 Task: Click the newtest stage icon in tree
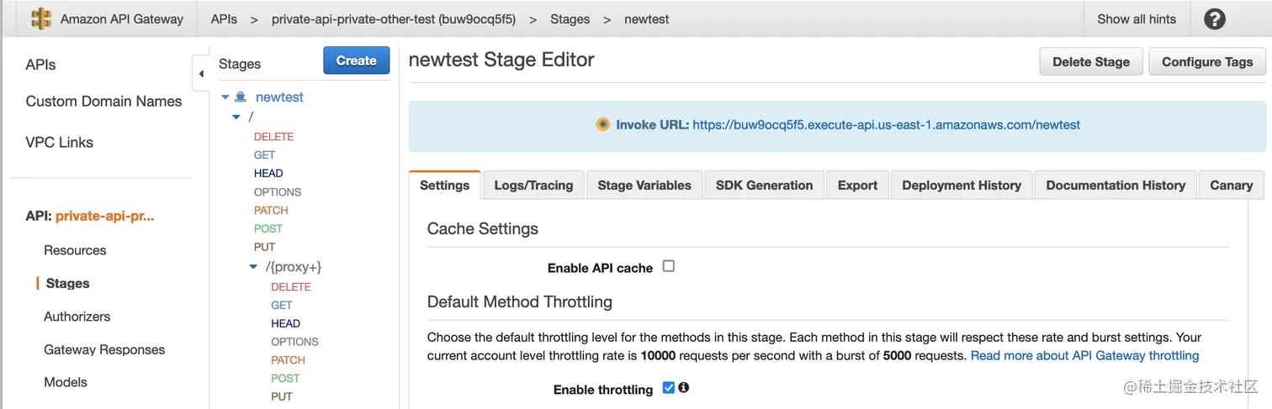point(241,97)
